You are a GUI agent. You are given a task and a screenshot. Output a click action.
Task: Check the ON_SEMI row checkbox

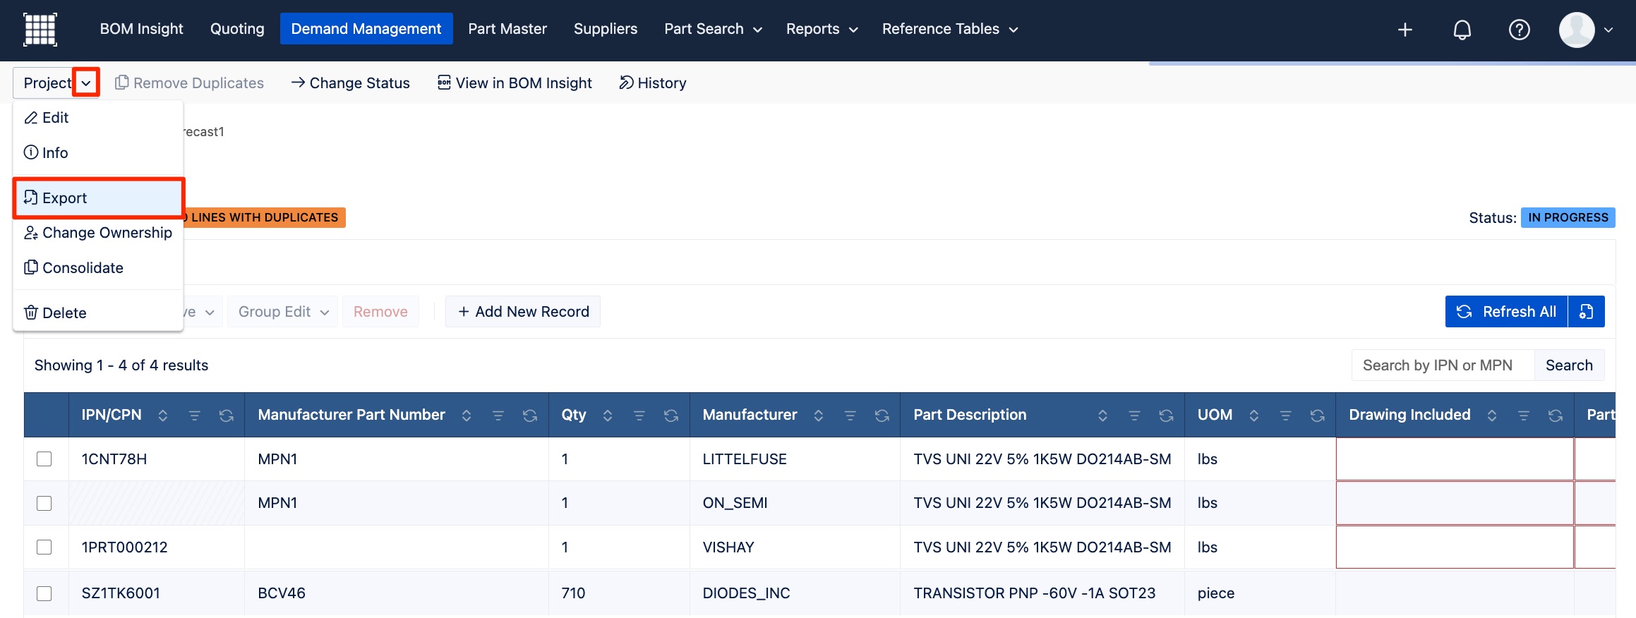(44, 503)
